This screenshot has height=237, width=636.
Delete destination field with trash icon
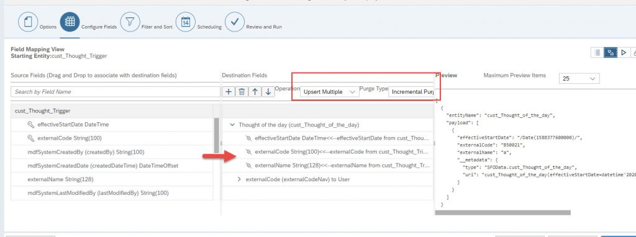[x=242, y=92]
